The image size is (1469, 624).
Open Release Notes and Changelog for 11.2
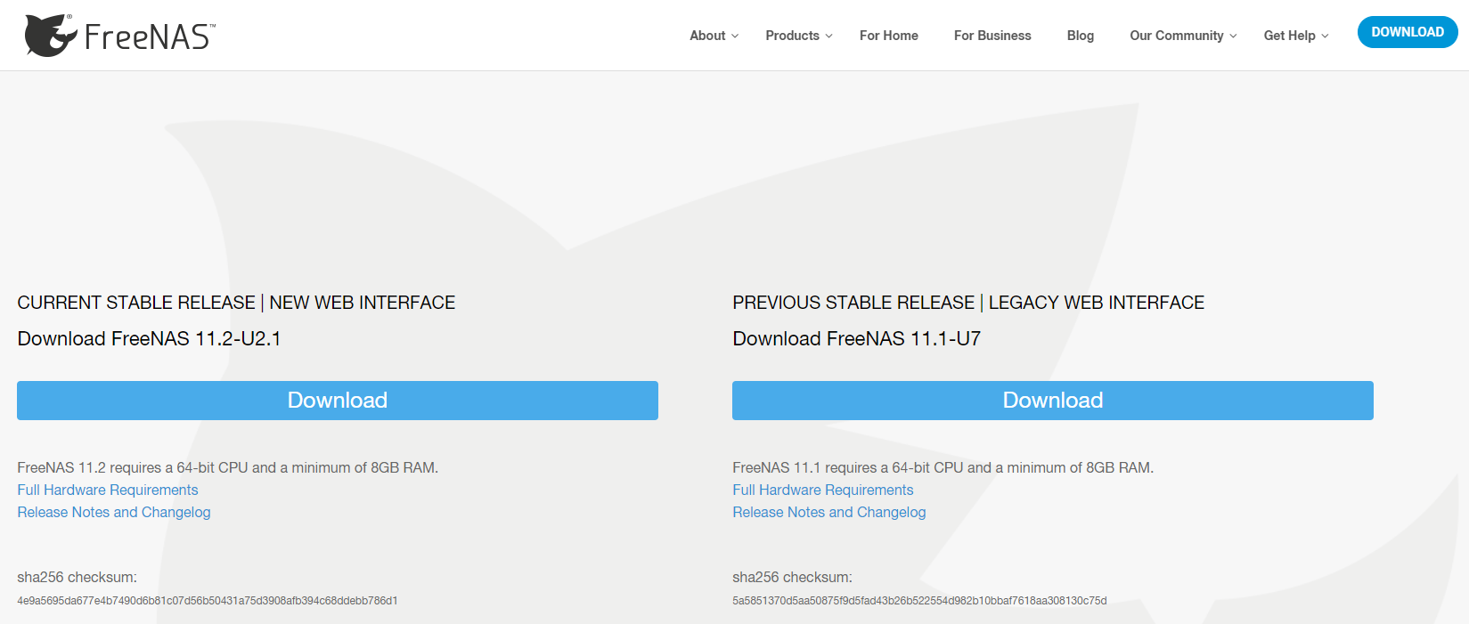(114, 512)
